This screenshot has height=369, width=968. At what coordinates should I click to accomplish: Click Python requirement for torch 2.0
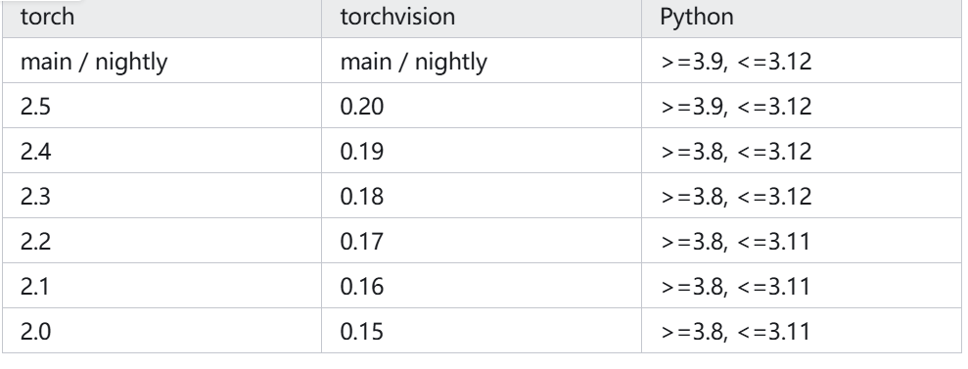click(x=802, y=331)
